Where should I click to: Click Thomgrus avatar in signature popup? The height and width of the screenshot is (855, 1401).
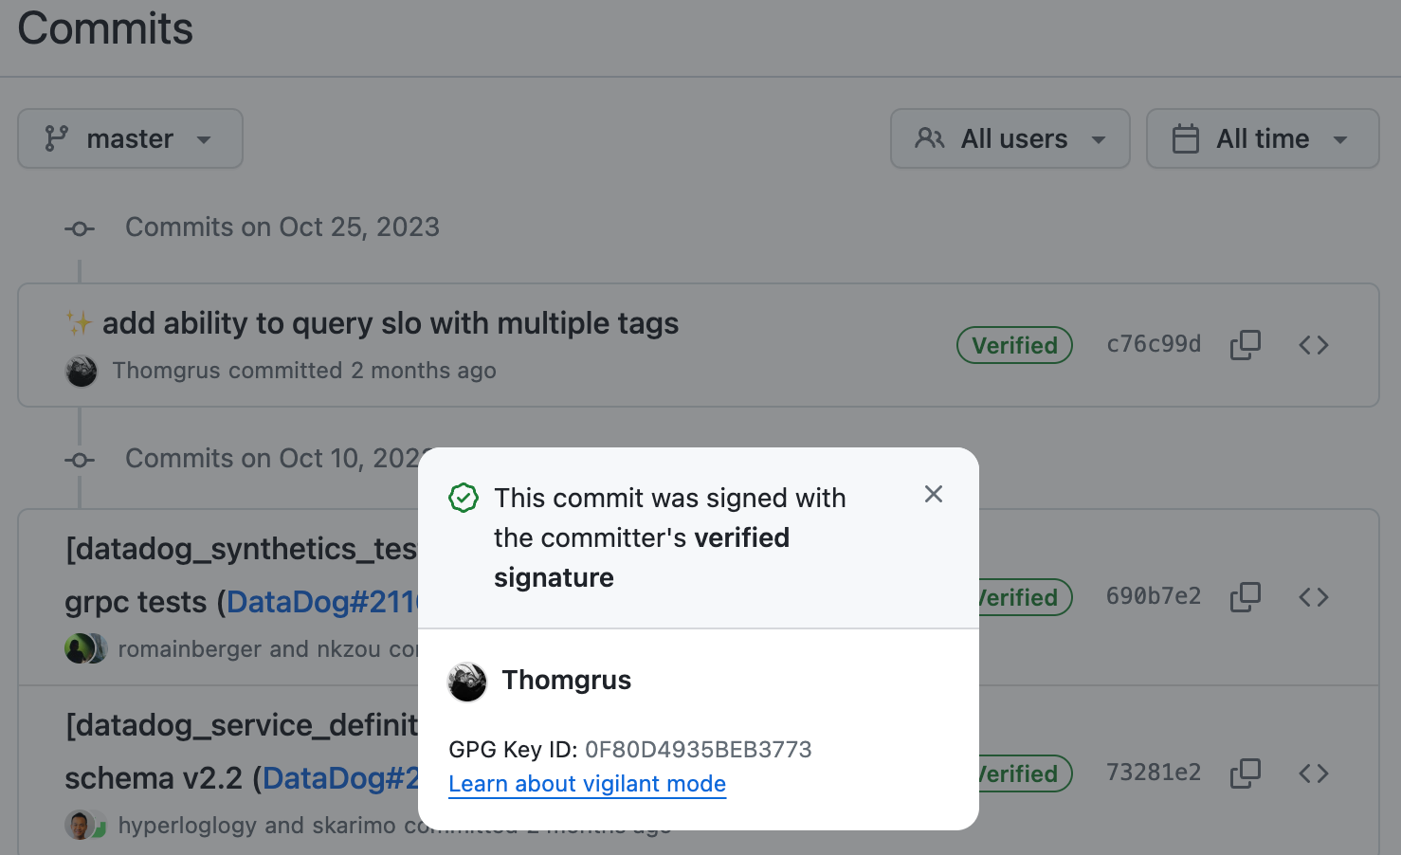pos(467,682)
